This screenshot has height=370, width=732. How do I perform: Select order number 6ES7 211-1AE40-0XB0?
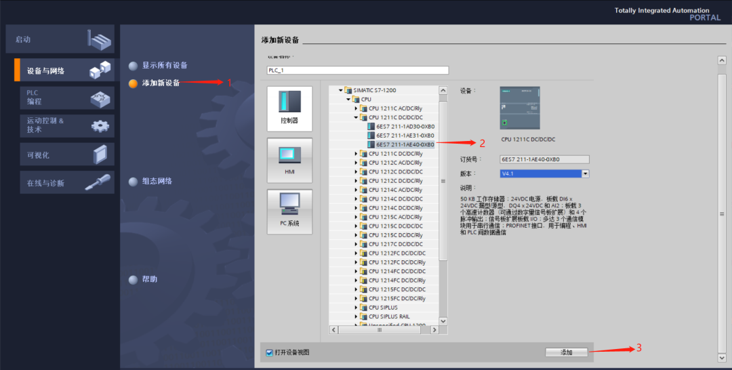click(405, 144)
